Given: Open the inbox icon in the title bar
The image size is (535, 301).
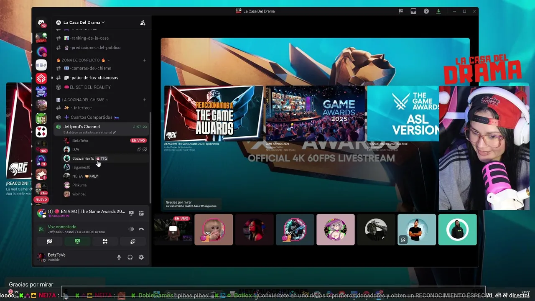Looking at the screenshot, I should (x=413, y=11).
